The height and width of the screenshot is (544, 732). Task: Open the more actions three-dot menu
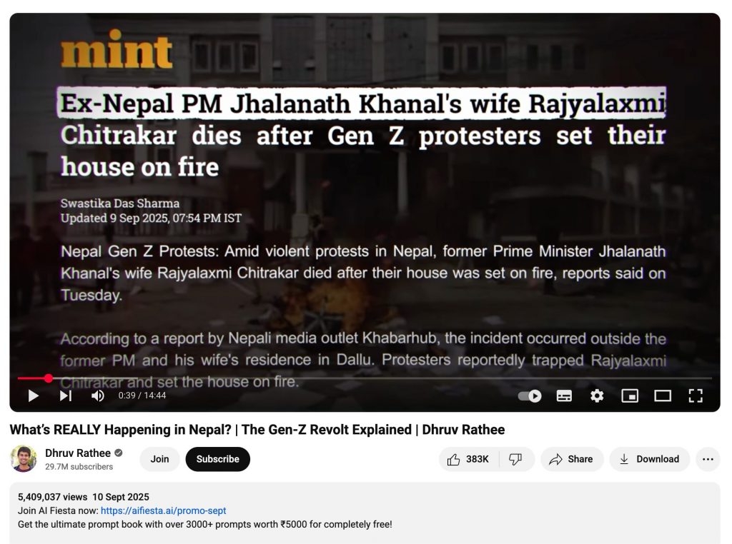(x=708, y=459)
